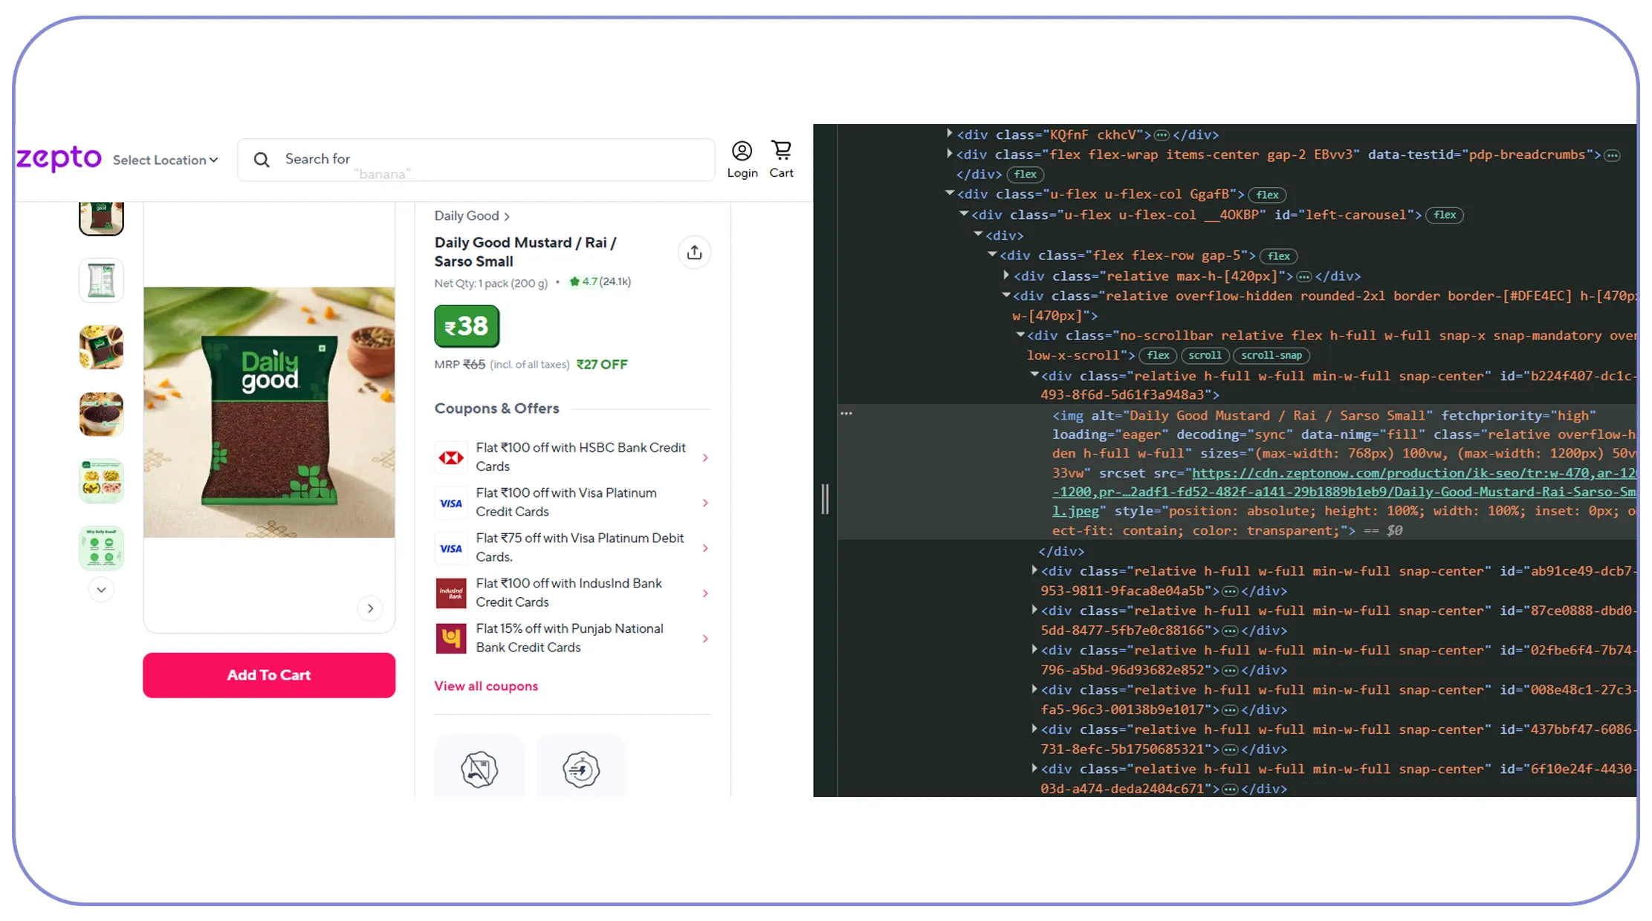Select the first mustard pack thumbnail
Image resolution: width=1652 pixels, height=921 pixels.
coord(102,218)
